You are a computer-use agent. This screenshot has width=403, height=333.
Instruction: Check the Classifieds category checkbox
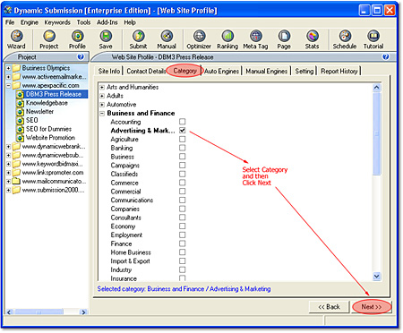coord(183,174)
